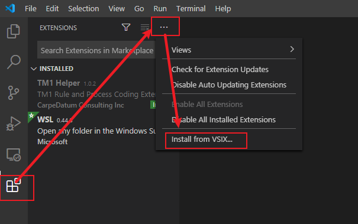Click the filter extensions funnel icon
This screenshot has height=224, width=358.
pos(126,27)
